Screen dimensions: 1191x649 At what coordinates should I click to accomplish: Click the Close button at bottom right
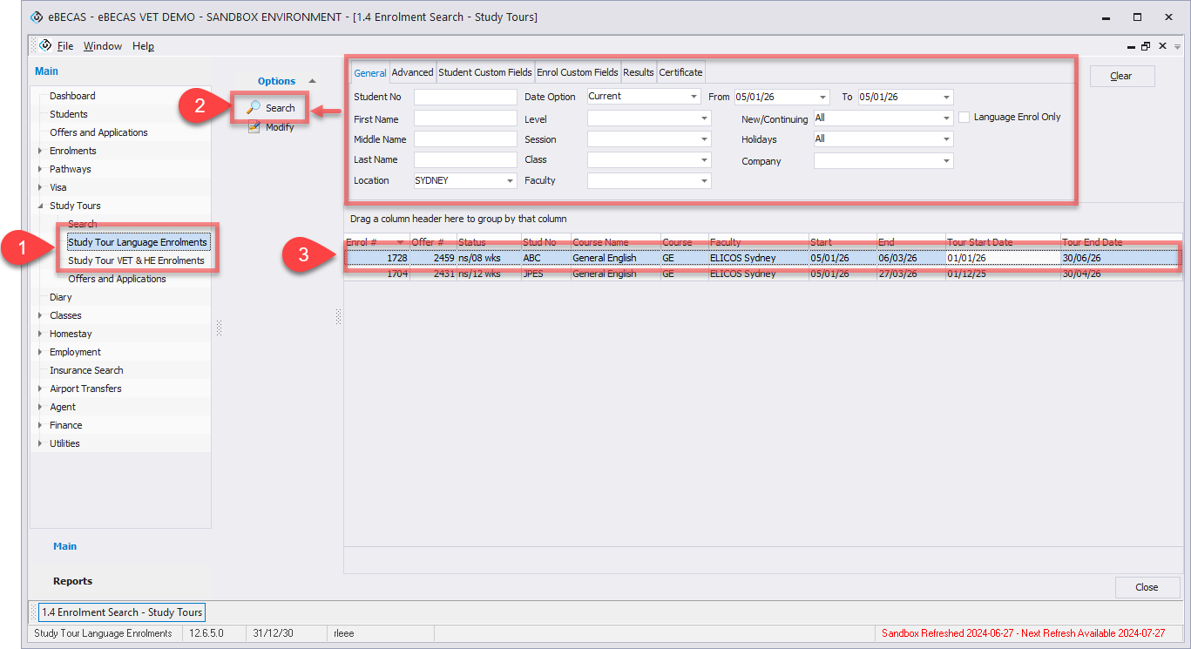tap(1147, 587)
